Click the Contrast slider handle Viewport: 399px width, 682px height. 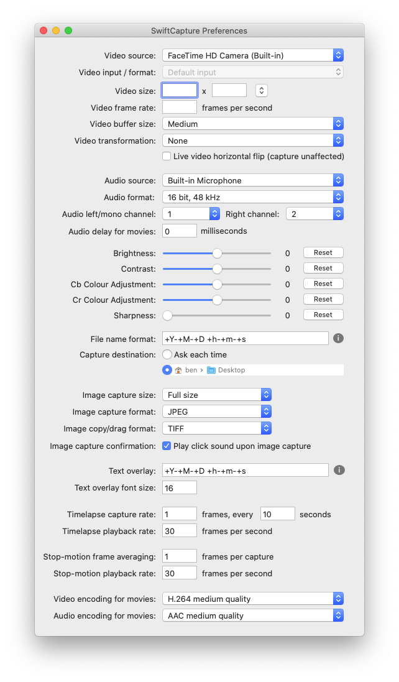[216, 268]
